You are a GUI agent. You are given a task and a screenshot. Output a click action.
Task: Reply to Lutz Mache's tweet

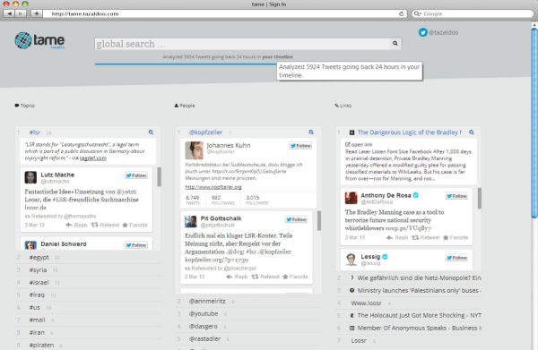pos(77,225)
